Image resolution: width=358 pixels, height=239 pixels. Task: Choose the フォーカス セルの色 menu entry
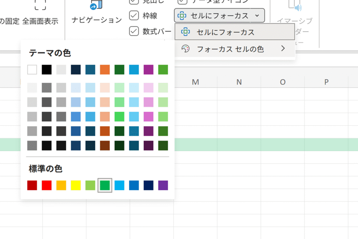[x=230, y=49]
